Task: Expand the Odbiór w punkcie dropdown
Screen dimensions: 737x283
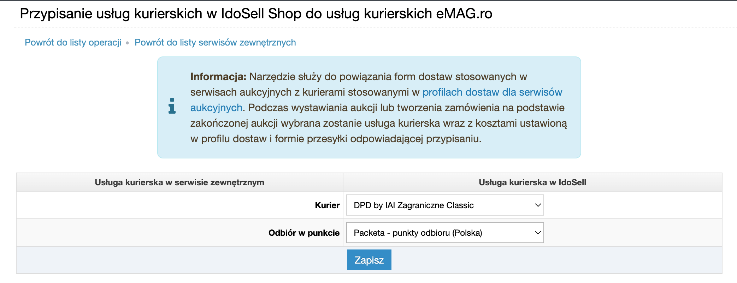Action: [445, 233]
